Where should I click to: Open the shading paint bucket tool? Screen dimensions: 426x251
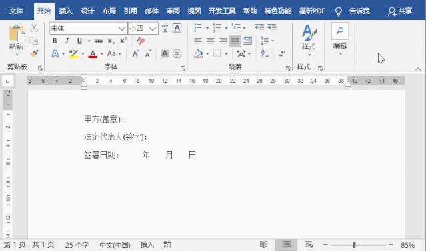click(198, 53)
